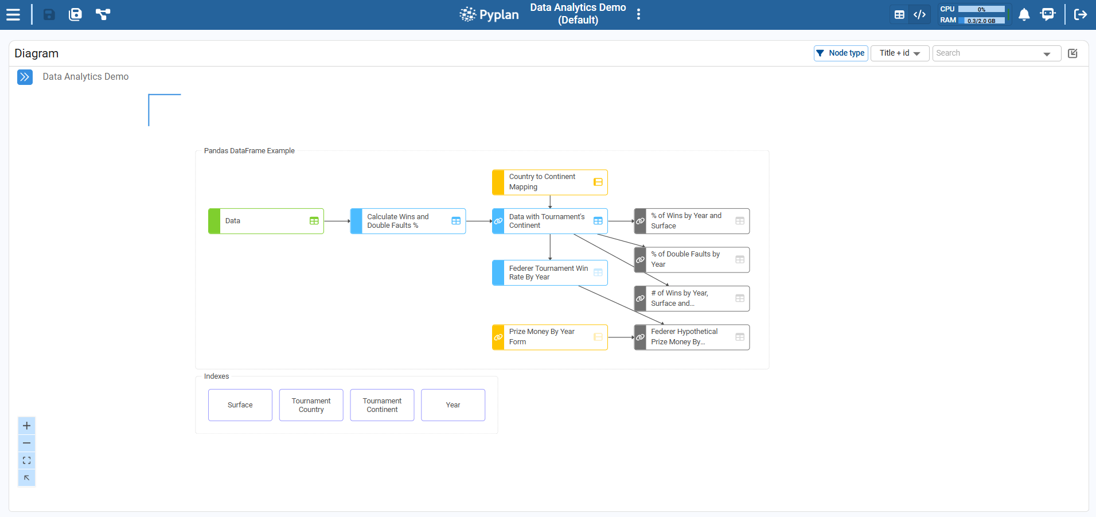
Task: Open the Title + id dropdown
Action: point(899,53)
